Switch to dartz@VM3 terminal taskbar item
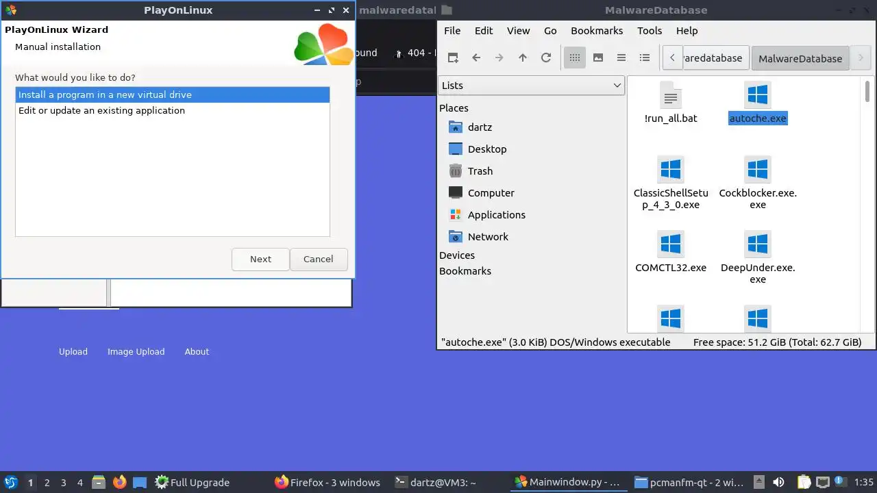Viewport: 877px width, 493px height. click(436, 483)
